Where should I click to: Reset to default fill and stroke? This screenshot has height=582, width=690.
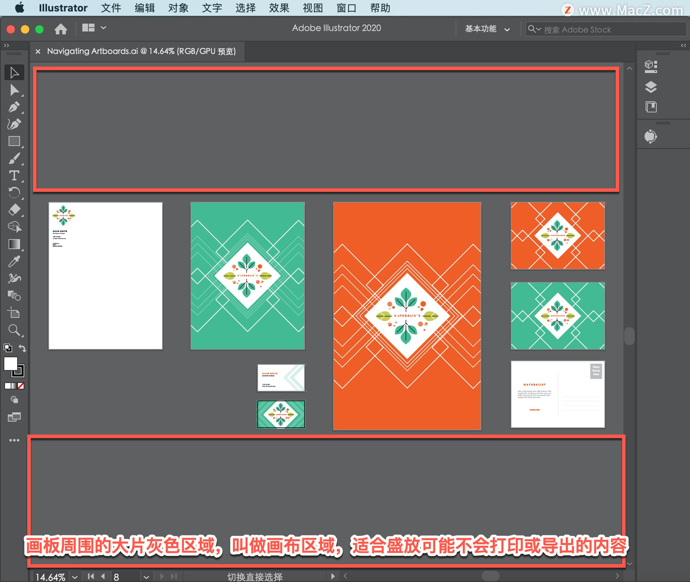coord(8,348)
